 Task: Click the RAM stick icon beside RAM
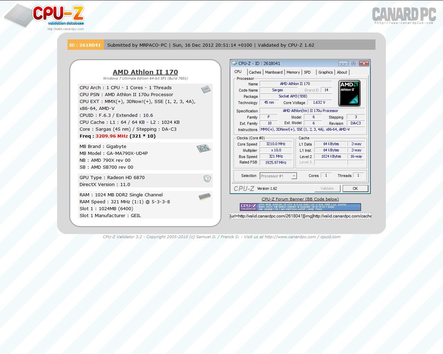pyautogui.click(x=205, y=197)
